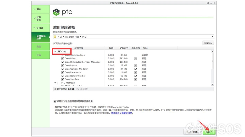245x137 pixels.
Task: Select the Creo Parametric row label
Action: pyautogui.click(x=73, y=72)
